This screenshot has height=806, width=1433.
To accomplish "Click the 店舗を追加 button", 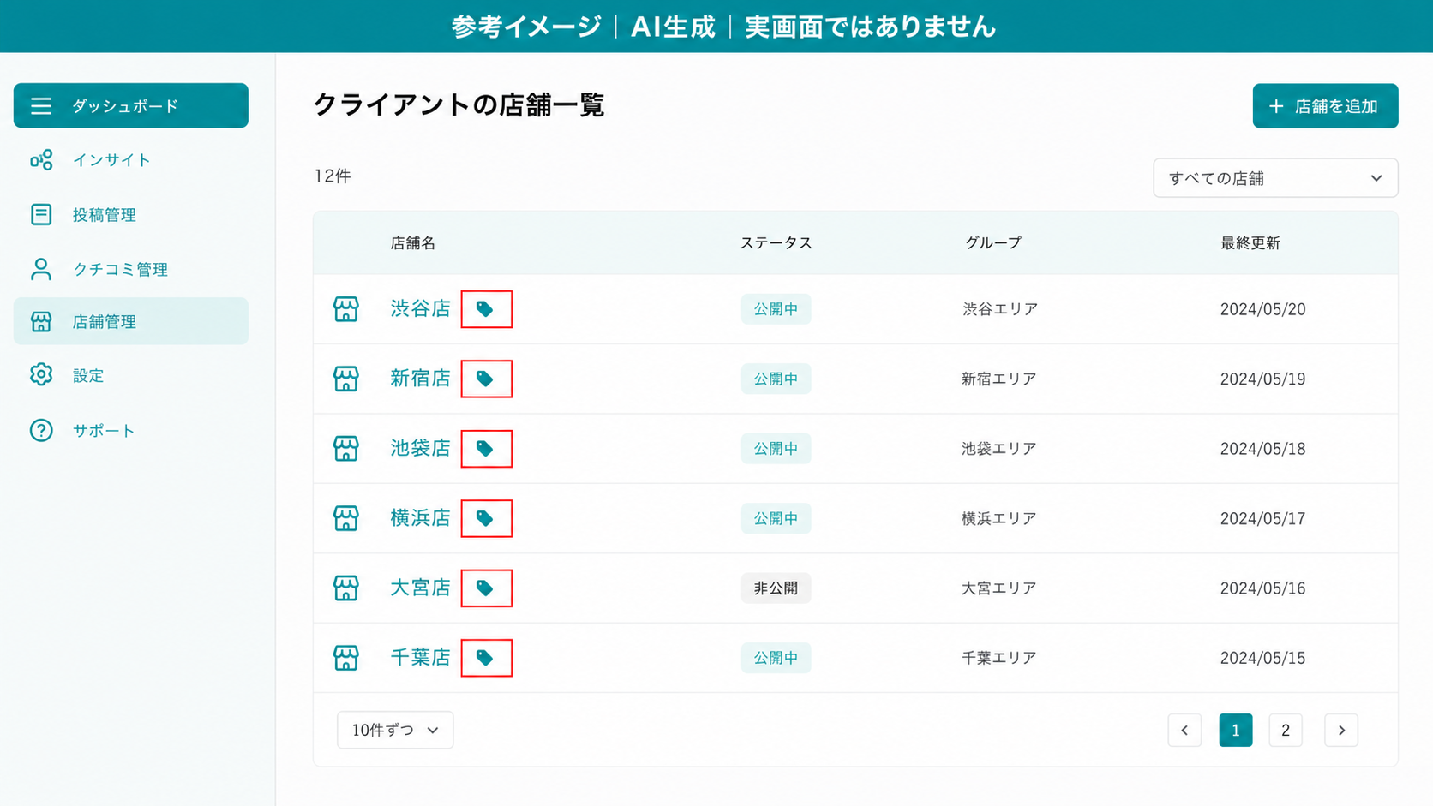I will pyautogui.click(x=1325, y=106).
